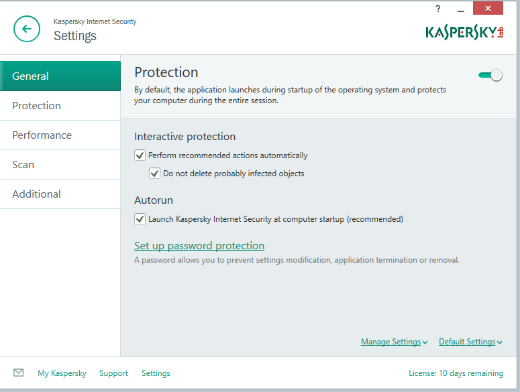This screenshot has width=520, height=392.
Task: Open the Default Settings dropdown
Action: click(x=470, y=342)
